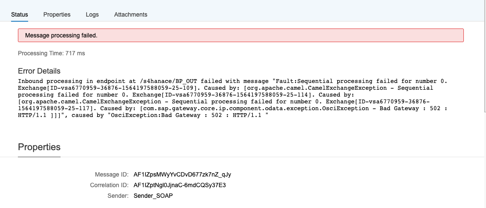Open the Properties tab
The height and width of the screenshot is (208, 486).
coord(57,14)
